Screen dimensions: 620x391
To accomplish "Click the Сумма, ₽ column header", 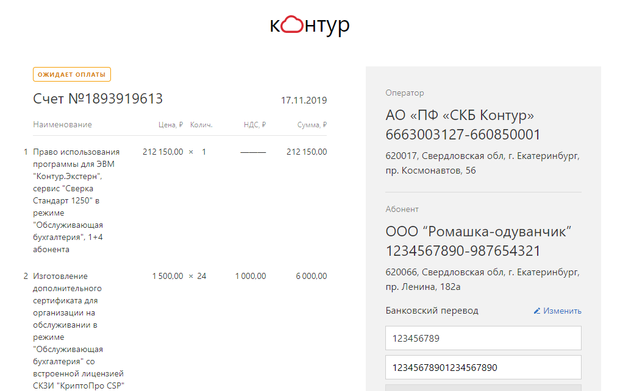I will [312, 125].
